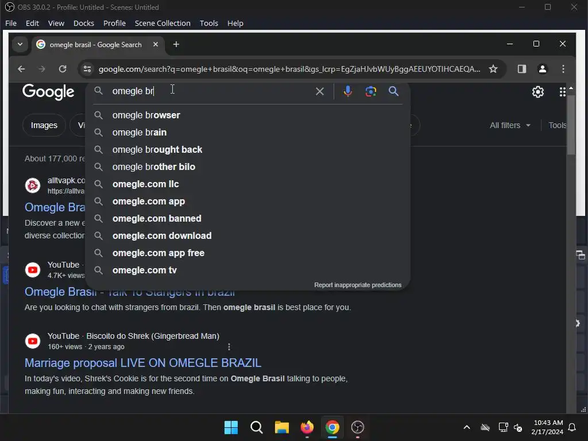Clear the search box text
588x441 pixels.
(x=319, y=91)
